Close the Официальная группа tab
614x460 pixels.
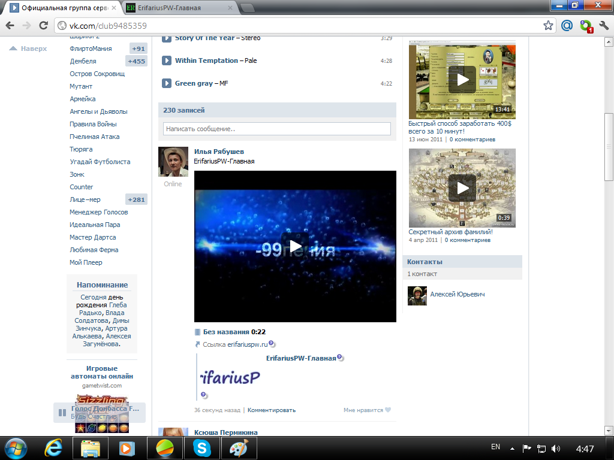tap(114, 7)
